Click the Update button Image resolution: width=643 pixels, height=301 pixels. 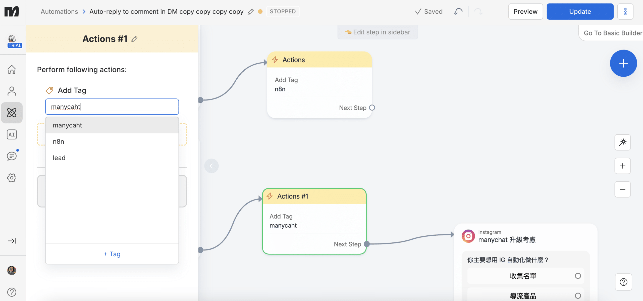580,12
